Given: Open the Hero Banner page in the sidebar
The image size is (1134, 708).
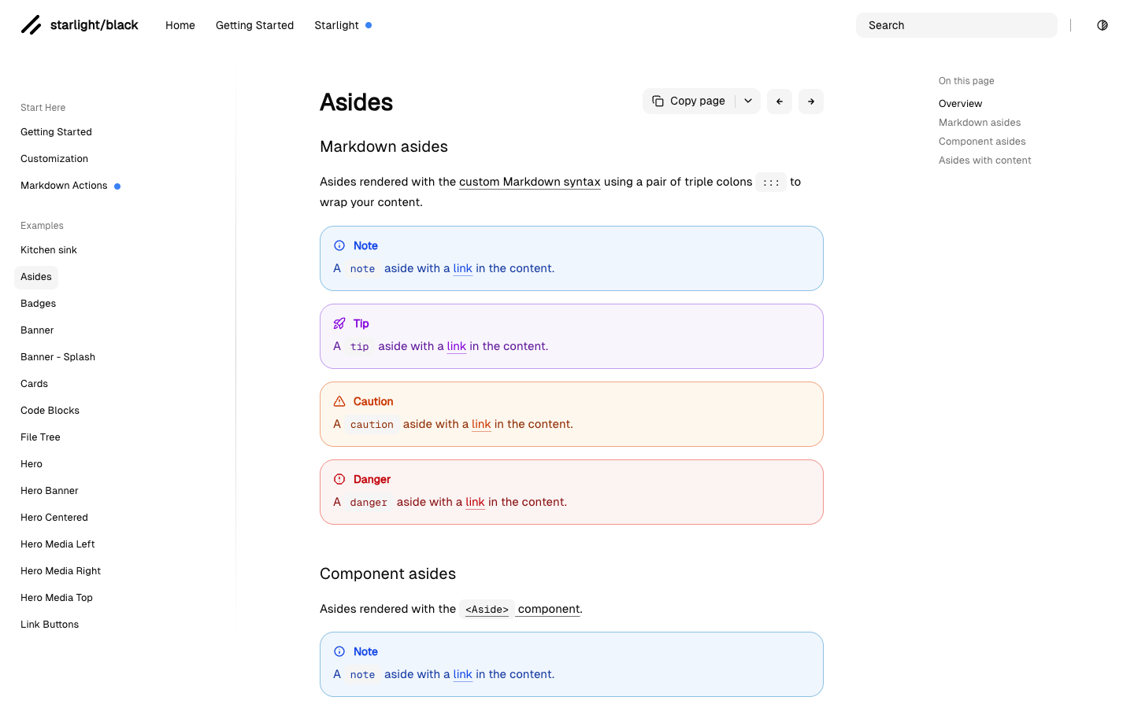Looking at the screenshot, I should click(50, 491).
